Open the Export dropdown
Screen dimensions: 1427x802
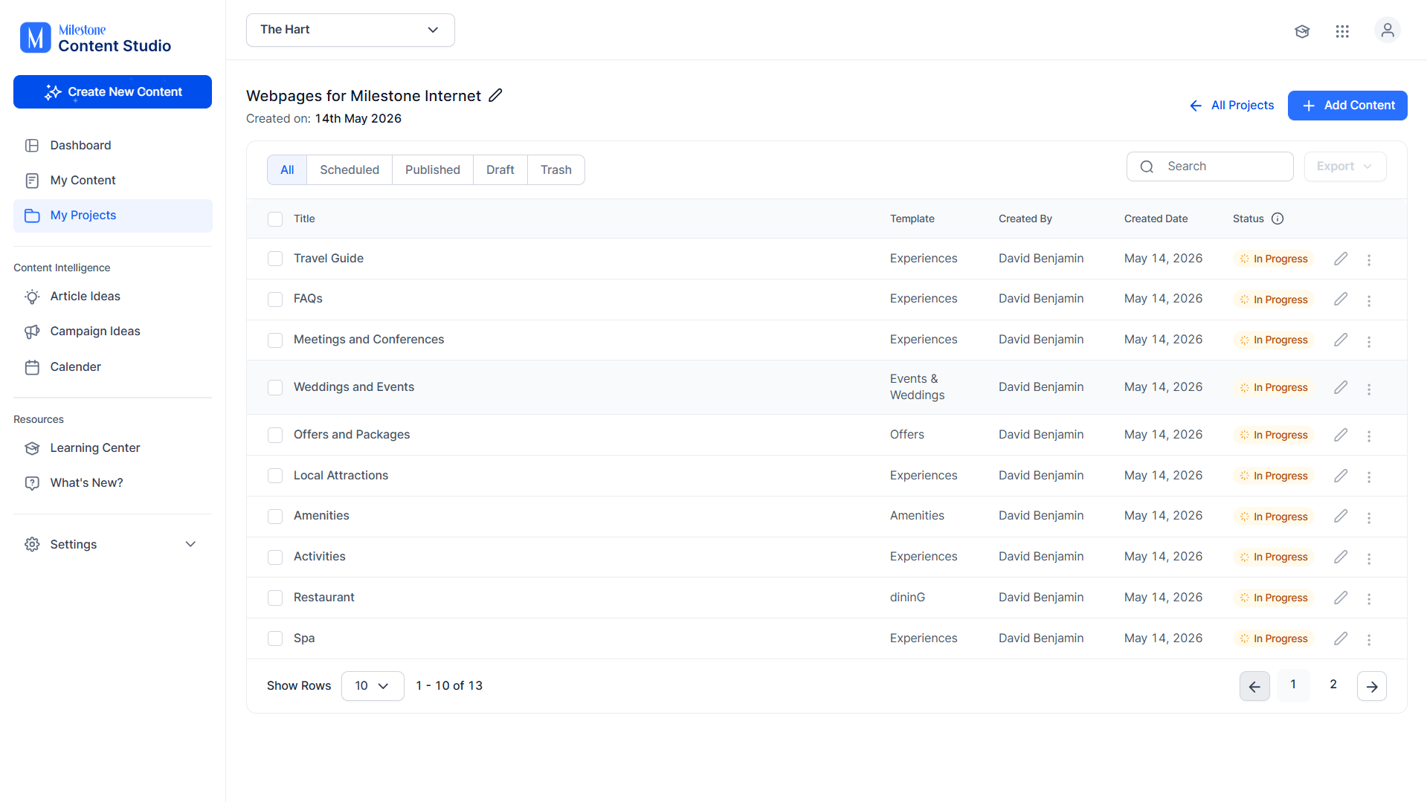coord(1345,166)
